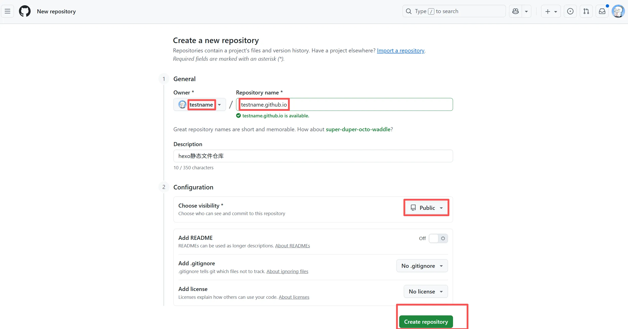Open the No .gitignore dropdown
This screenshot has width=628, height=329.
click(x=422, y=266)
